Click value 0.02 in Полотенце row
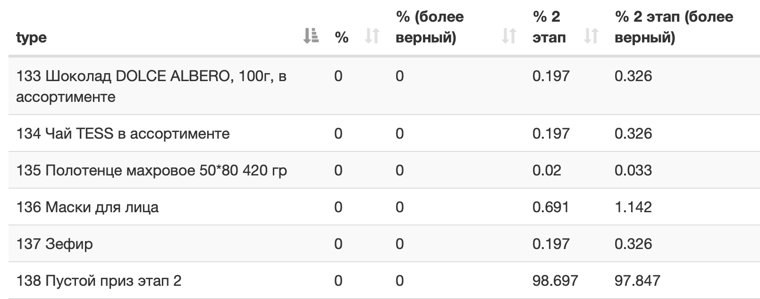 click(547, 170)
